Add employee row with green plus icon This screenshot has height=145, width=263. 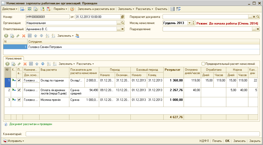[x=6, y=36]
